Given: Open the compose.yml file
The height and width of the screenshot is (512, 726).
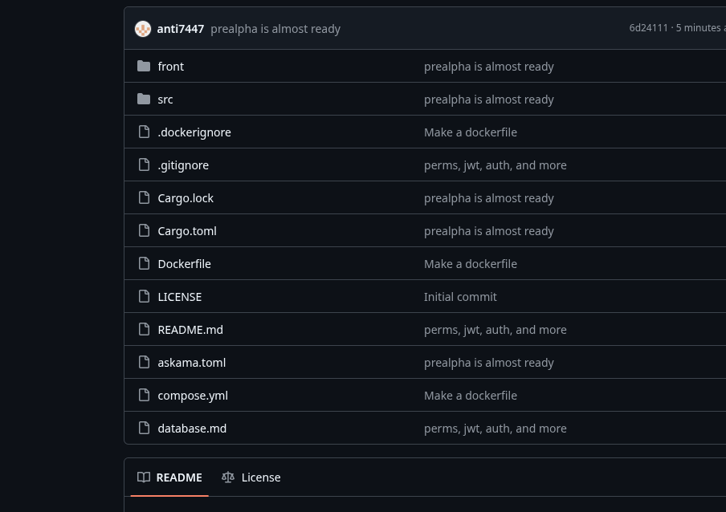Looking at the screenshot, I should click(193, 395).
